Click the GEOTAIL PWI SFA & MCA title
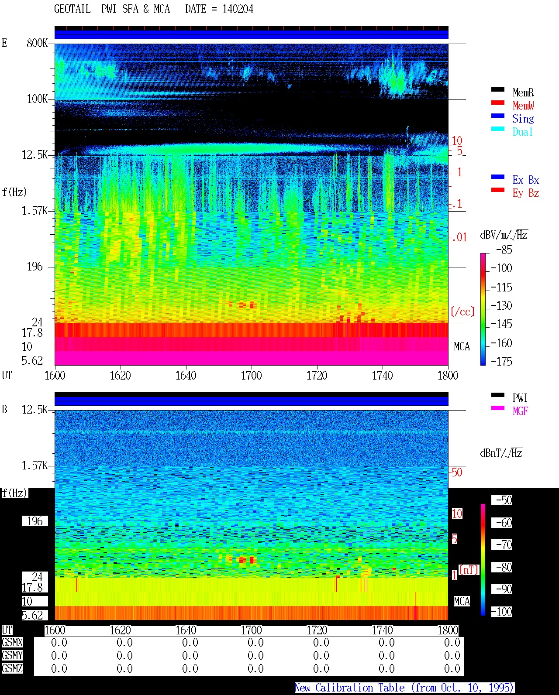 click(x=112, y=9)
